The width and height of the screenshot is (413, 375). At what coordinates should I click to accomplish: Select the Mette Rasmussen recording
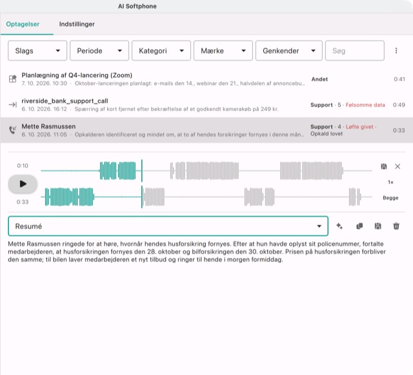[206, 130]
